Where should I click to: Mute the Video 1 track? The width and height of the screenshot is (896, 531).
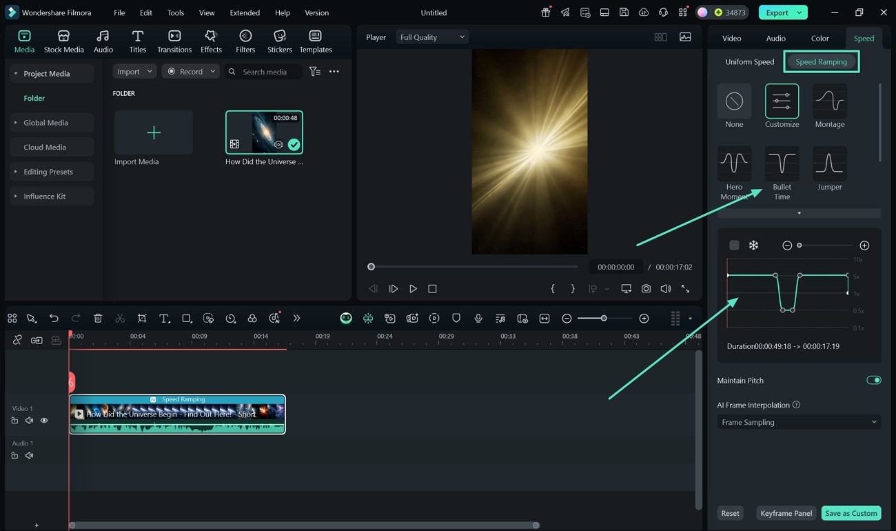[x=29, y=421]
